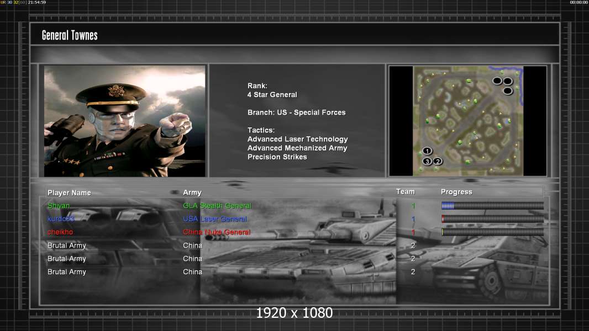Click the 'Team' column header
The width and height of the screenshot is (589, 331).
[406, 191]
